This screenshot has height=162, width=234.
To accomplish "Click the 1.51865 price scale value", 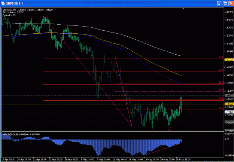I will tap(230, 43).
